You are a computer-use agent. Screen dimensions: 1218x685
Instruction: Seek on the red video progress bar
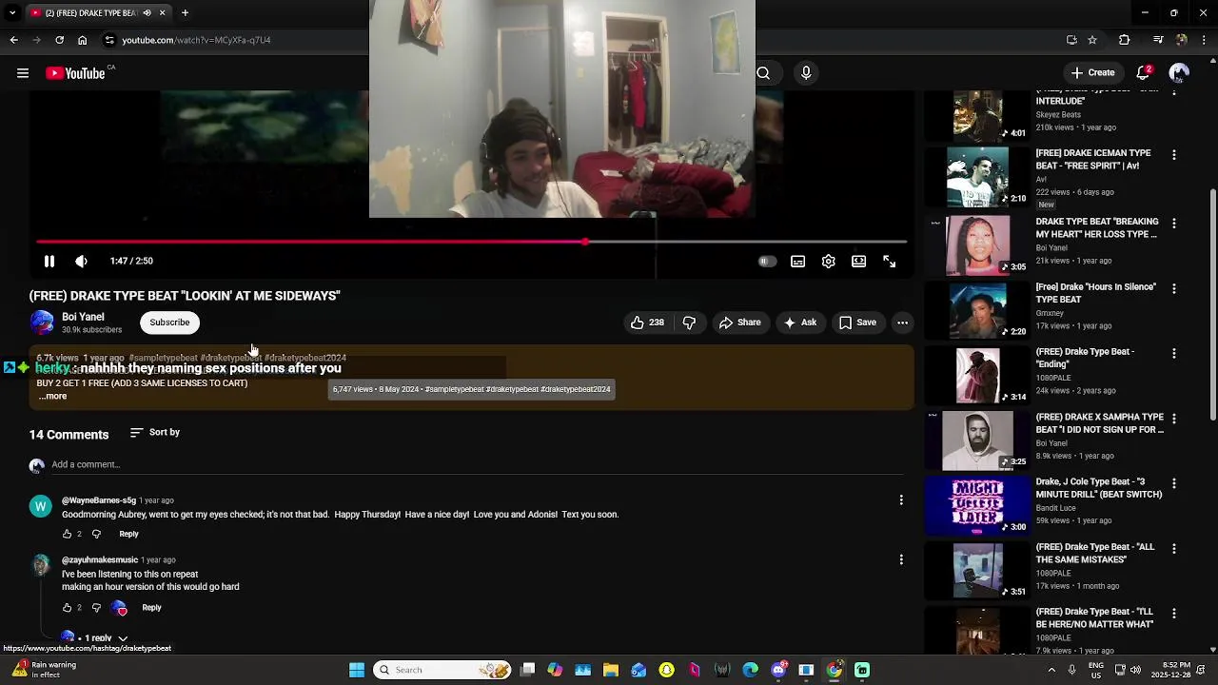pyautogui.click(x=472, y=242)
